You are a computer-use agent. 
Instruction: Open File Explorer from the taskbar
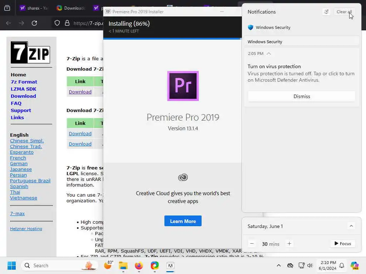click(x=123, y=265)
